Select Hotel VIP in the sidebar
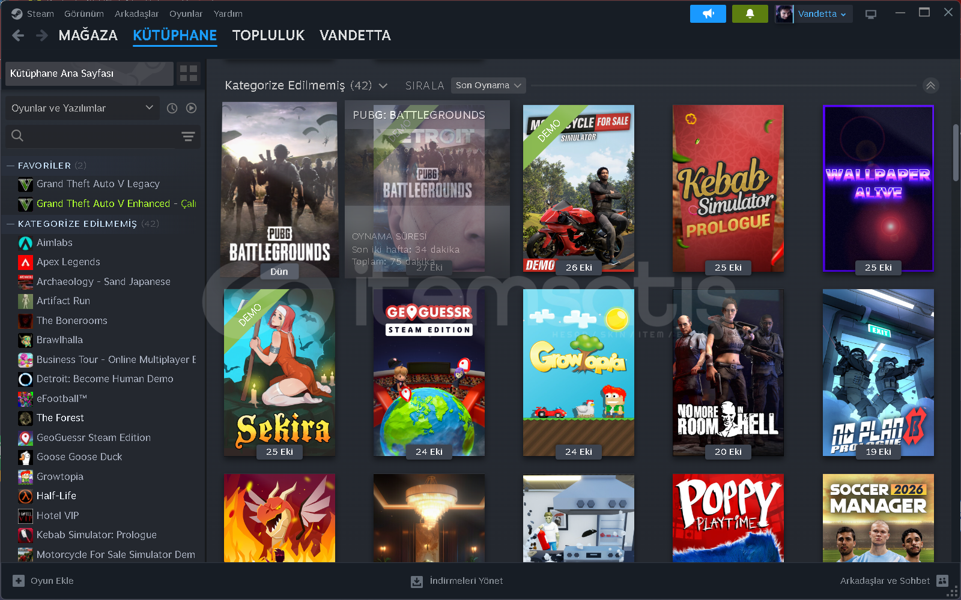Image resolution: width=961 pixels, height=600 pixels. [58, 516]
